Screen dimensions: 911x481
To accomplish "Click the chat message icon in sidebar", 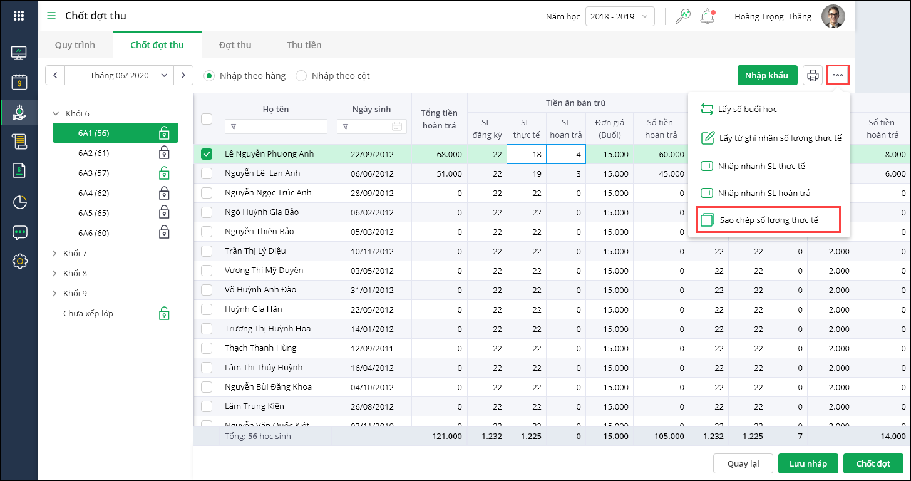I will pos(19,232).
